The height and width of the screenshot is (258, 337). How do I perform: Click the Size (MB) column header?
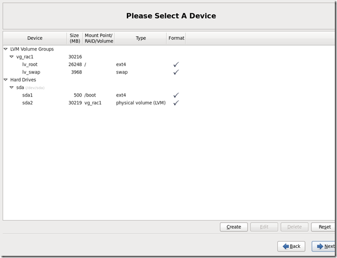[75, 38]
